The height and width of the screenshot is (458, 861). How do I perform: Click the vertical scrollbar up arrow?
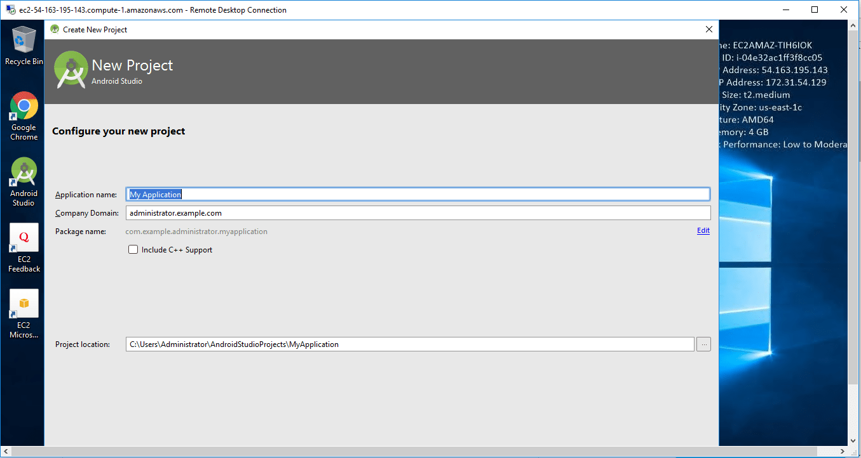(853, 26)
